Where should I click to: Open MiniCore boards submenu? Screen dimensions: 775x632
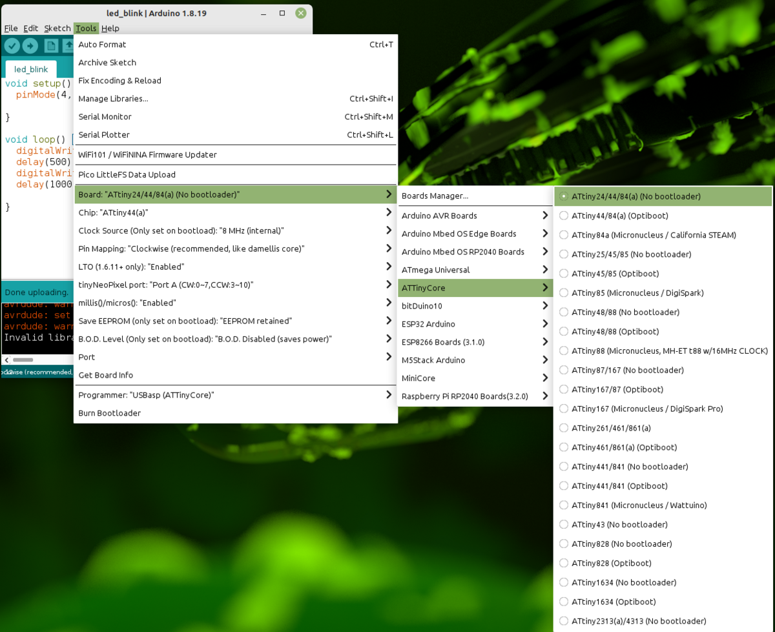pos(475,378)
